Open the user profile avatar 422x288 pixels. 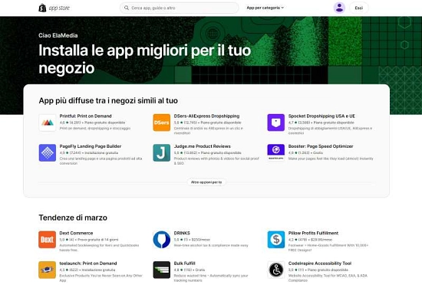click(339, 8)
